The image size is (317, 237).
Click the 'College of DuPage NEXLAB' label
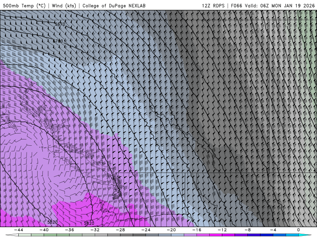(114, 6)
